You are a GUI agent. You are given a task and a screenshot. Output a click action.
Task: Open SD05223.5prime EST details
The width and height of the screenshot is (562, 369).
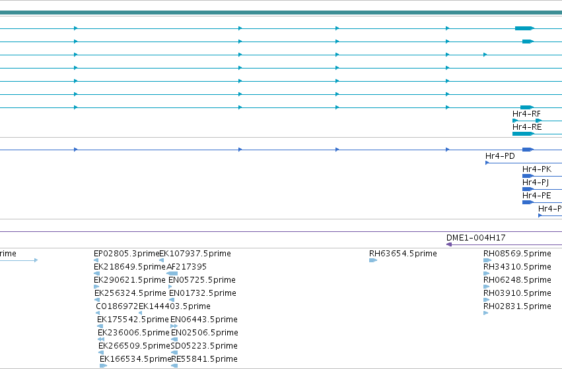204,346
